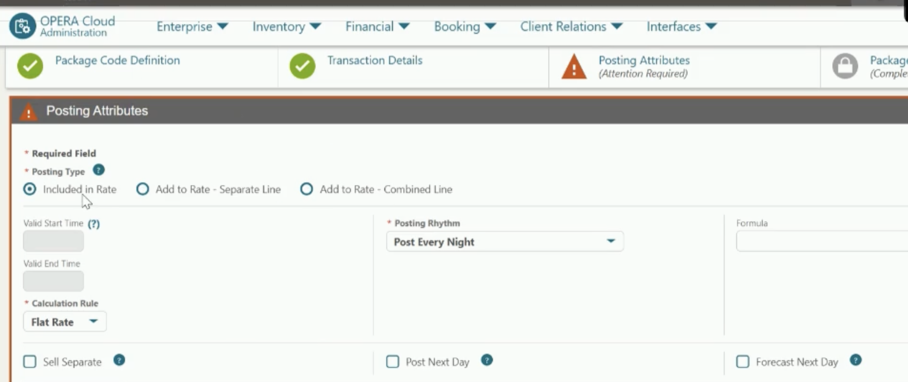Image resolution: width=908 pixels, height=382 pixels.
Task: Click the Posting Attributes warning triangle step icon
Action: point(574,66)
